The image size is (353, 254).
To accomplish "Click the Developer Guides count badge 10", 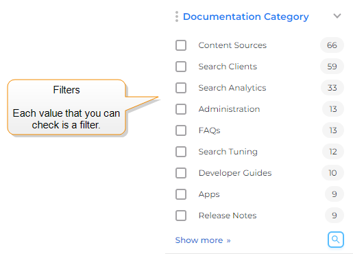I will click(x=332, y=173).
